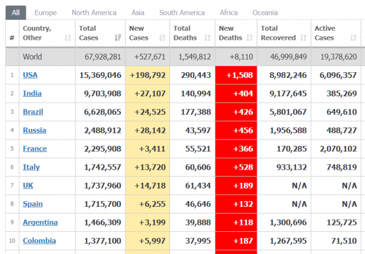Click Brazil new cases +24,525 cell
365x254 pixels.
pyautogui.click(x=148, y=112)
